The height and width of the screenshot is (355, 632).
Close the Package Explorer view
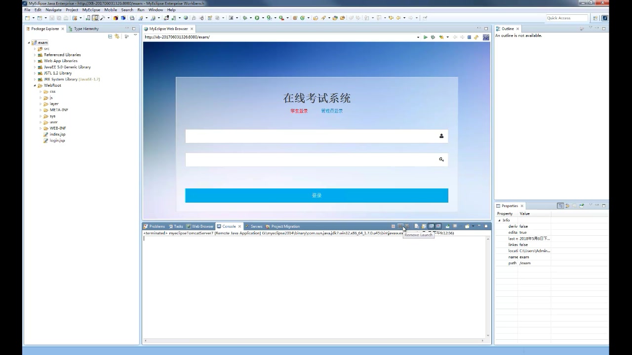(x=63, y=29)
